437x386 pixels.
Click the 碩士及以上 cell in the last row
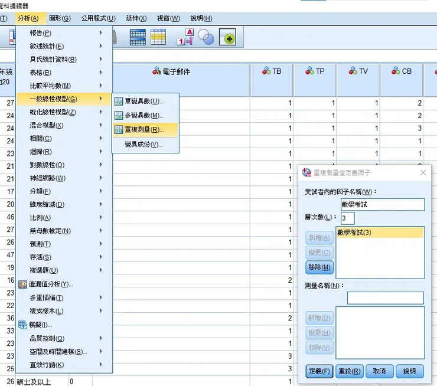coord(42,381)
